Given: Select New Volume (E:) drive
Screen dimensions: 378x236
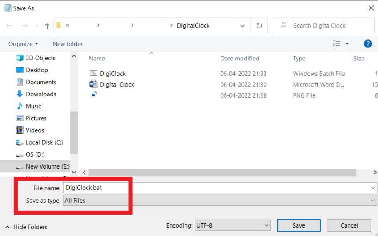Looking at the screenshot, I should tap(48, 166).
